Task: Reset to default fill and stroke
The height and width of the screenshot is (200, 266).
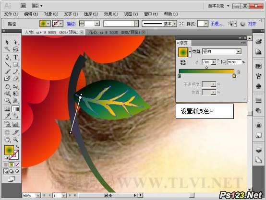Action: [6, 158]
